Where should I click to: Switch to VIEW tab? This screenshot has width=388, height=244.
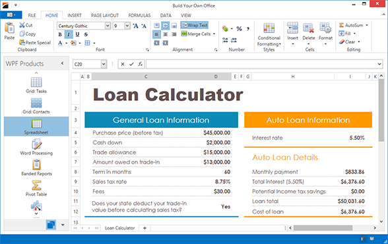[185, 15]
